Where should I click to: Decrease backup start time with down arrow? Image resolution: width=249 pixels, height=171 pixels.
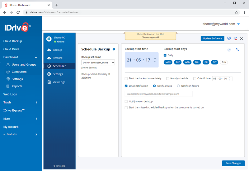click(x=155, y=61)
